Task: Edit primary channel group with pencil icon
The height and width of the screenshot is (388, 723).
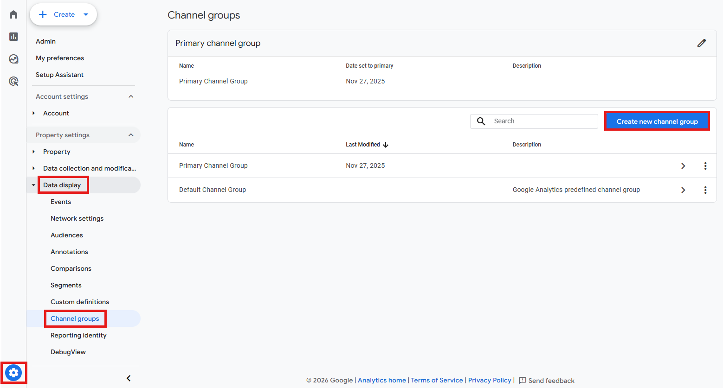Action: pos(702,43)
